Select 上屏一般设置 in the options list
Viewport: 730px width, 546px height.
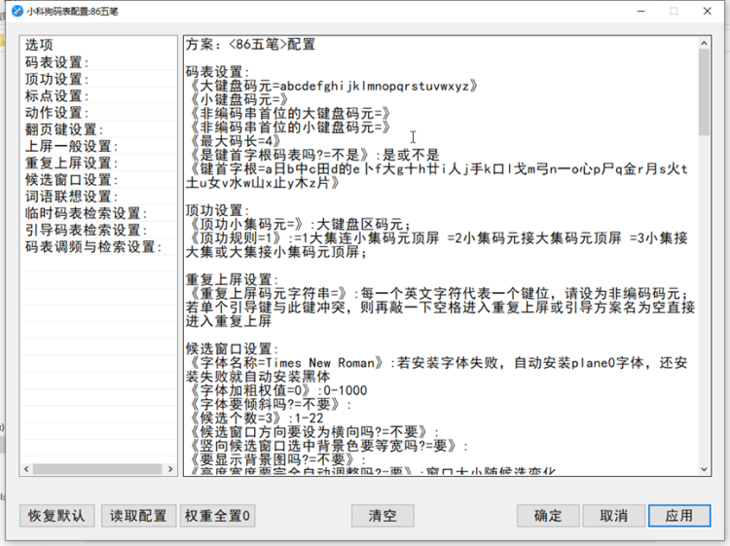(98, 146)
